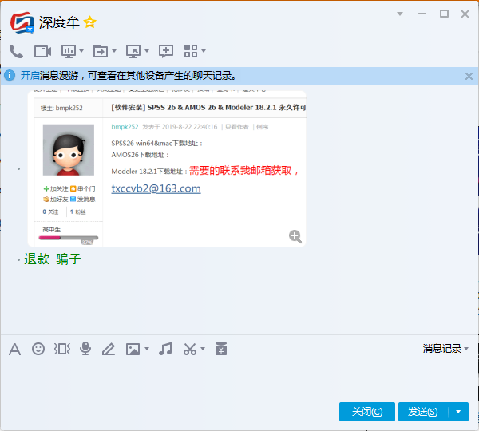The height and width of the screenshot is (431, 479).
Task: Open 消息记录 message history
Action: pyautogui.click(x=441, y=349)
